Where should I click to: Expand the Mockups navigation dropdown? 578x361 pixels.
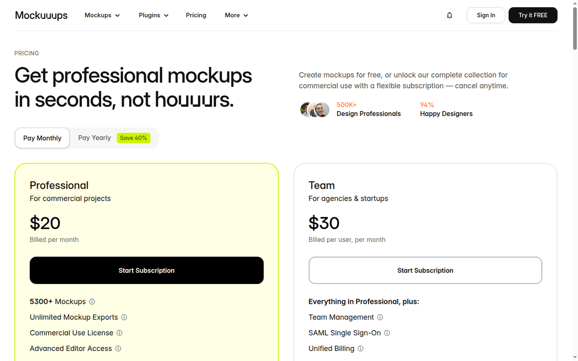tap(102, 15)
